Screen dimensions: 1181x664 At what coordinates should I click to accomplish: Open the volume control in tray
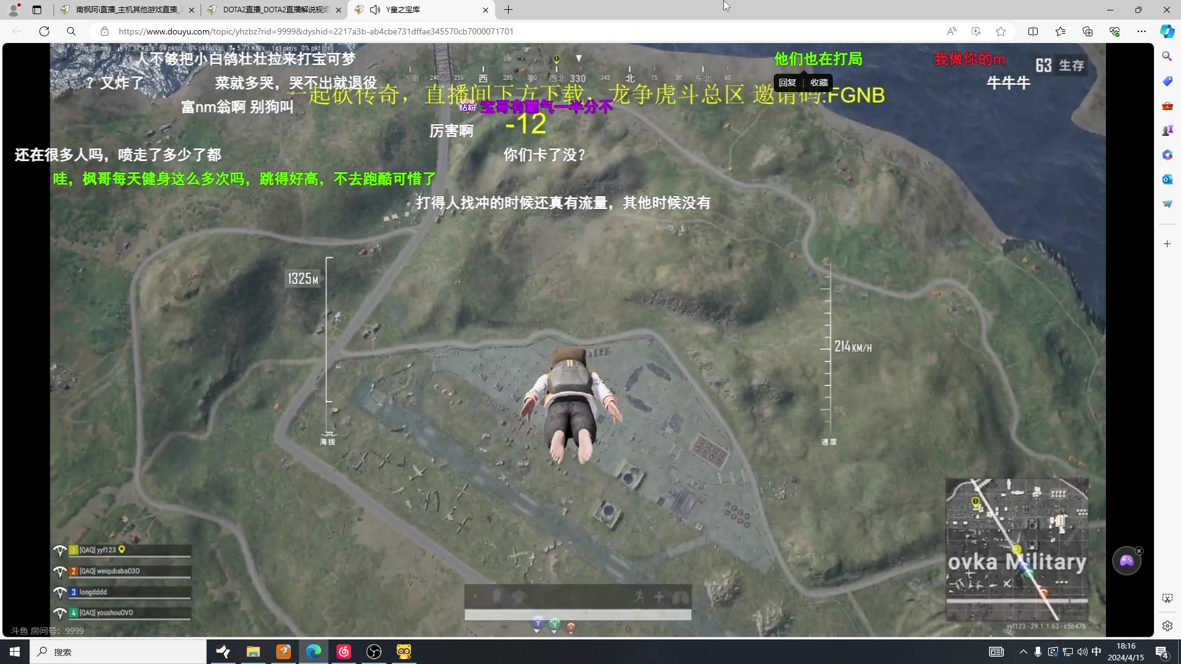pyautogui.click(x=1082, y=652)
